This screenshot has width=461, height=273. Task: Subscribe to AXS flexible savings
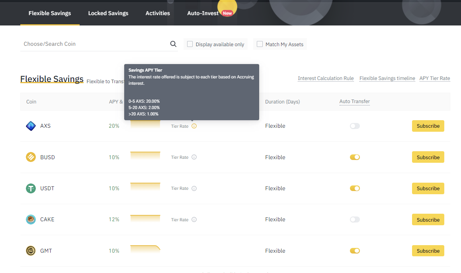coord(428,126)
